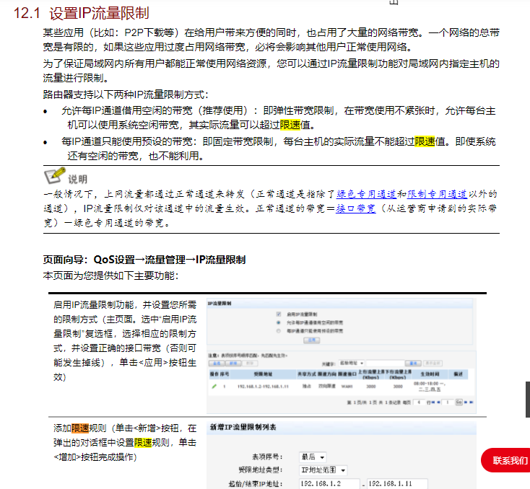Click the 新增IP流量限制列表 dialog title
This screenshot has width=530, height=489.
click(243, 427)
